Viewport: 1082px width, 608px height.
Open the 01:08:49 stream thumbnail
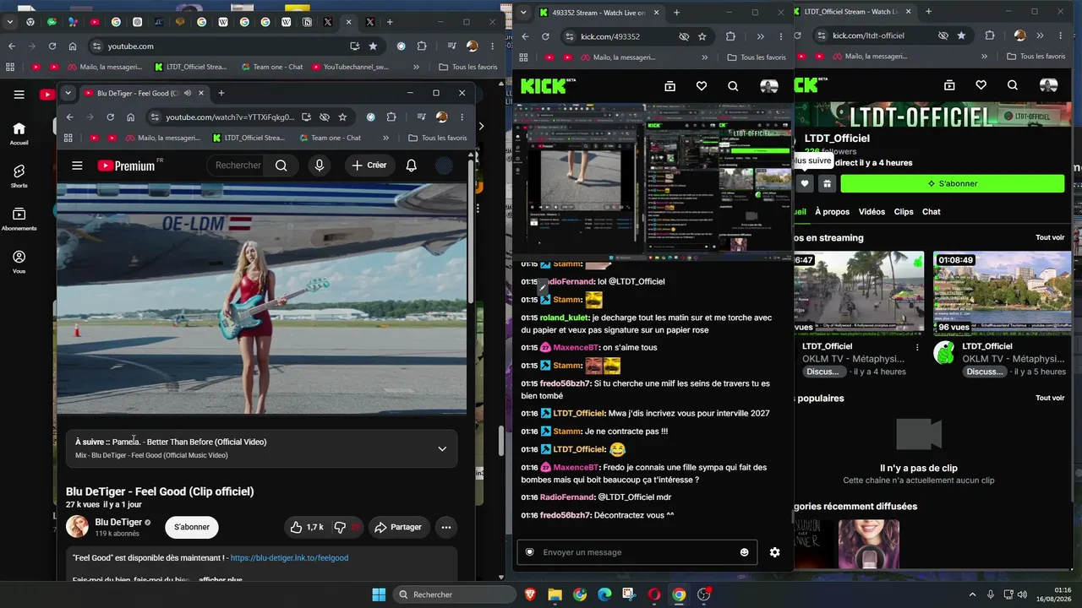1002,293
